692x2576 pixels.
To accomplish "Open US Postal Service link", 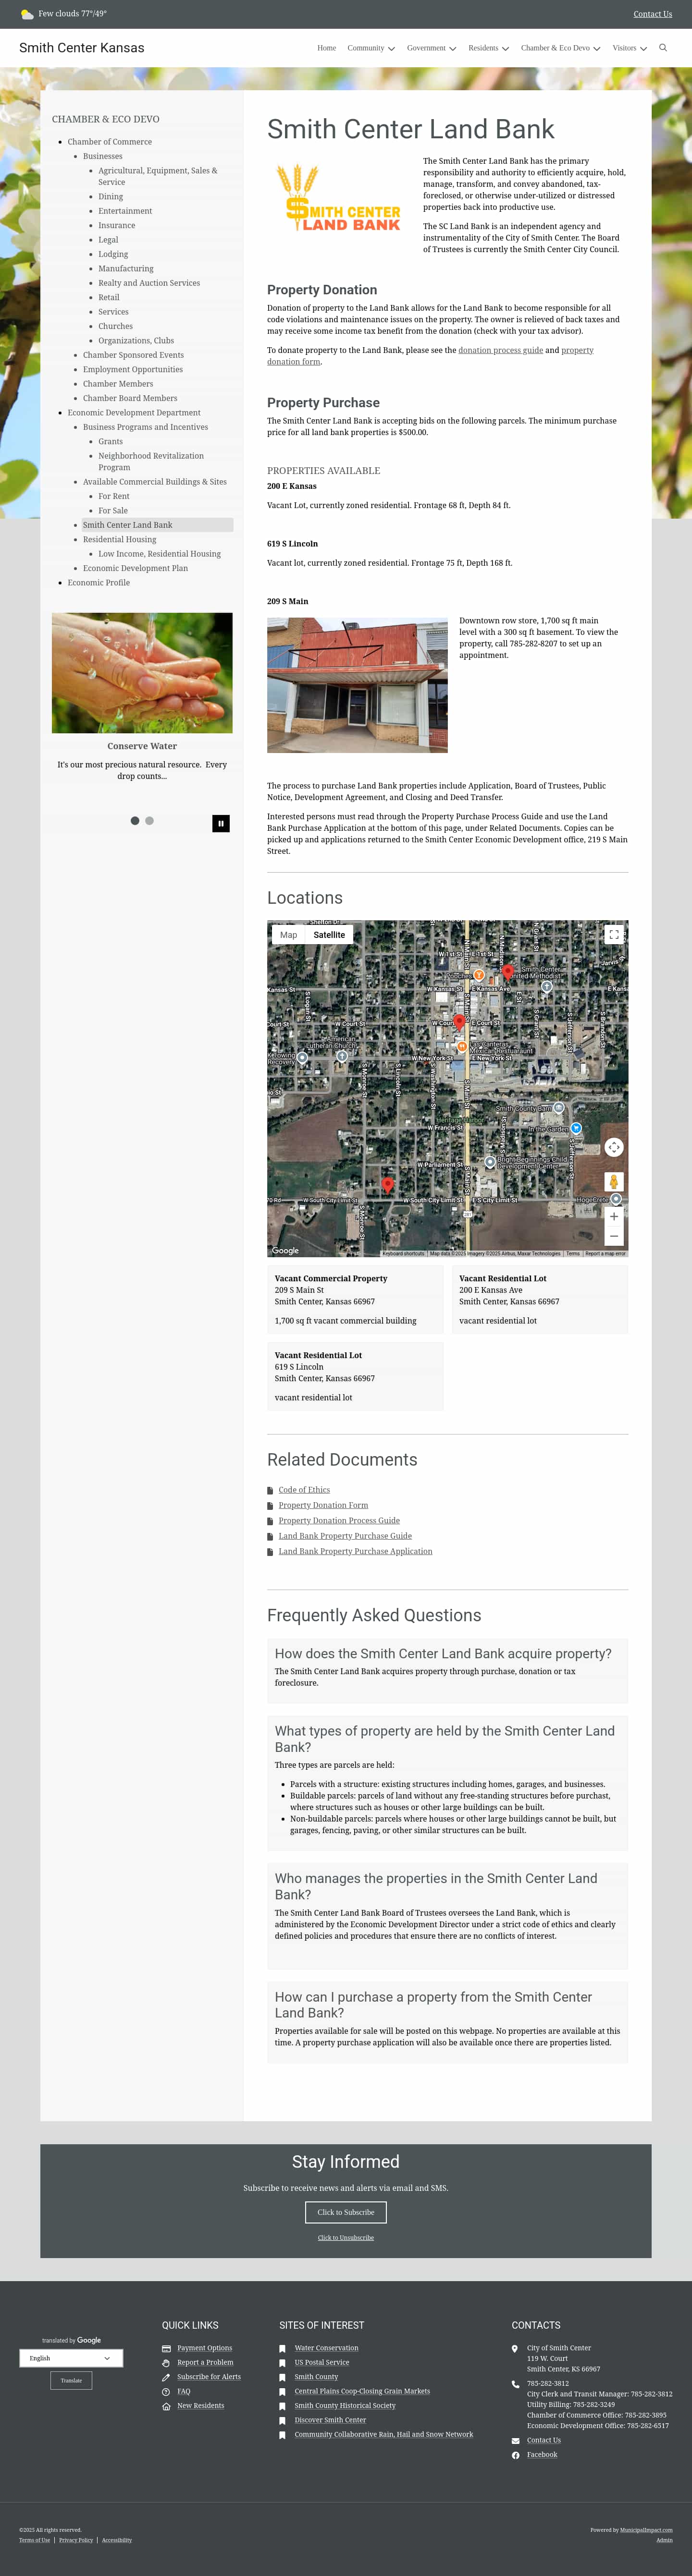I will (322, 2363).
